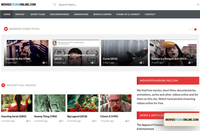Select the second carousel page dot
The image size is (200, 131).
192,29
